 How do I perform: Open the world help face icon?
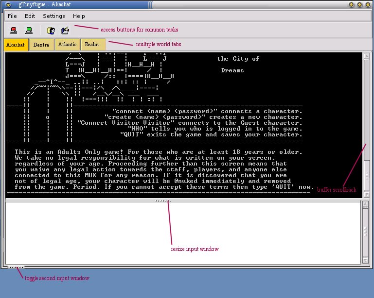(51, 30)
